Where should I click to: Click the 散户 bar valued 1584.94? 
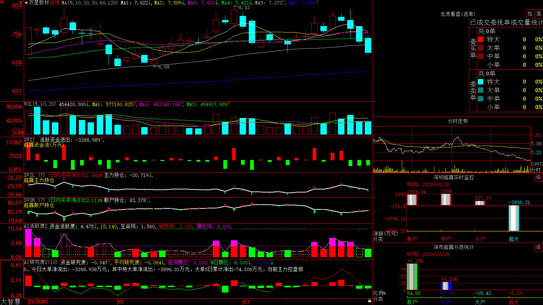tap(412, 200)
